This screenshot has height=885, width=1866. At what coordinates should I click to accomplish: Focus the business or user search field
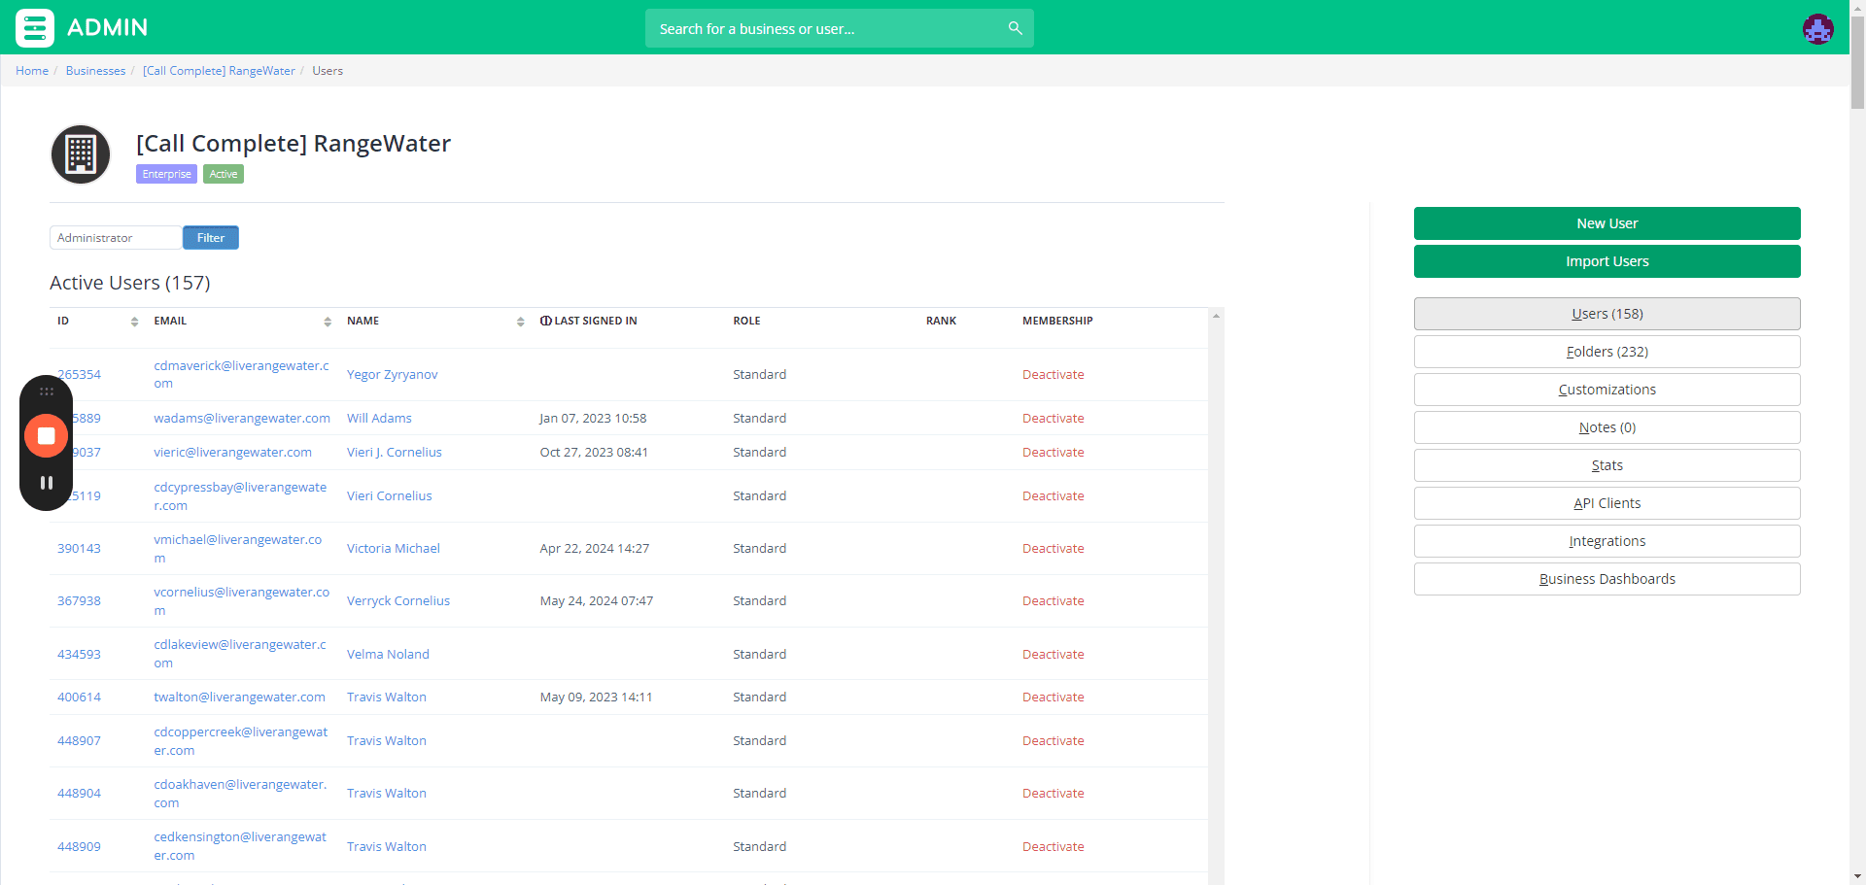tap(839, 28)
